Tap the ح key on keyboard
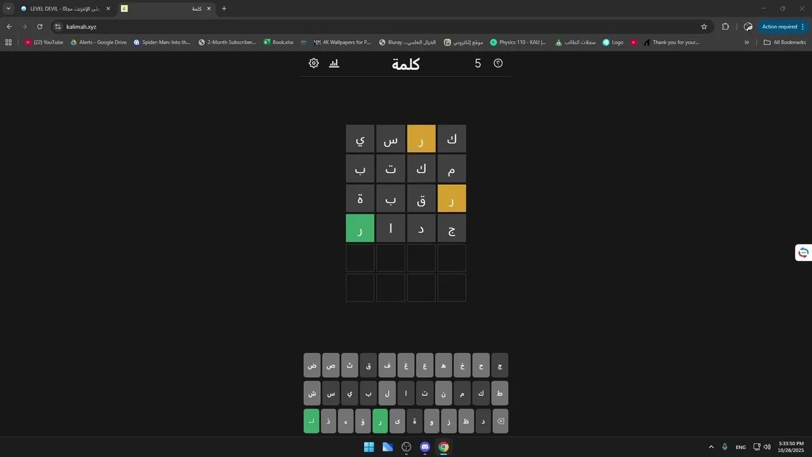The image size is (812, 457). 481,366
